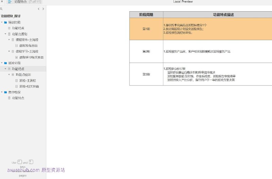Image resolution: width=272 pixels, height=179 pixels.
Task: Collapse the highlighted 功能特点 page arrow
Action: pos(5,69)
